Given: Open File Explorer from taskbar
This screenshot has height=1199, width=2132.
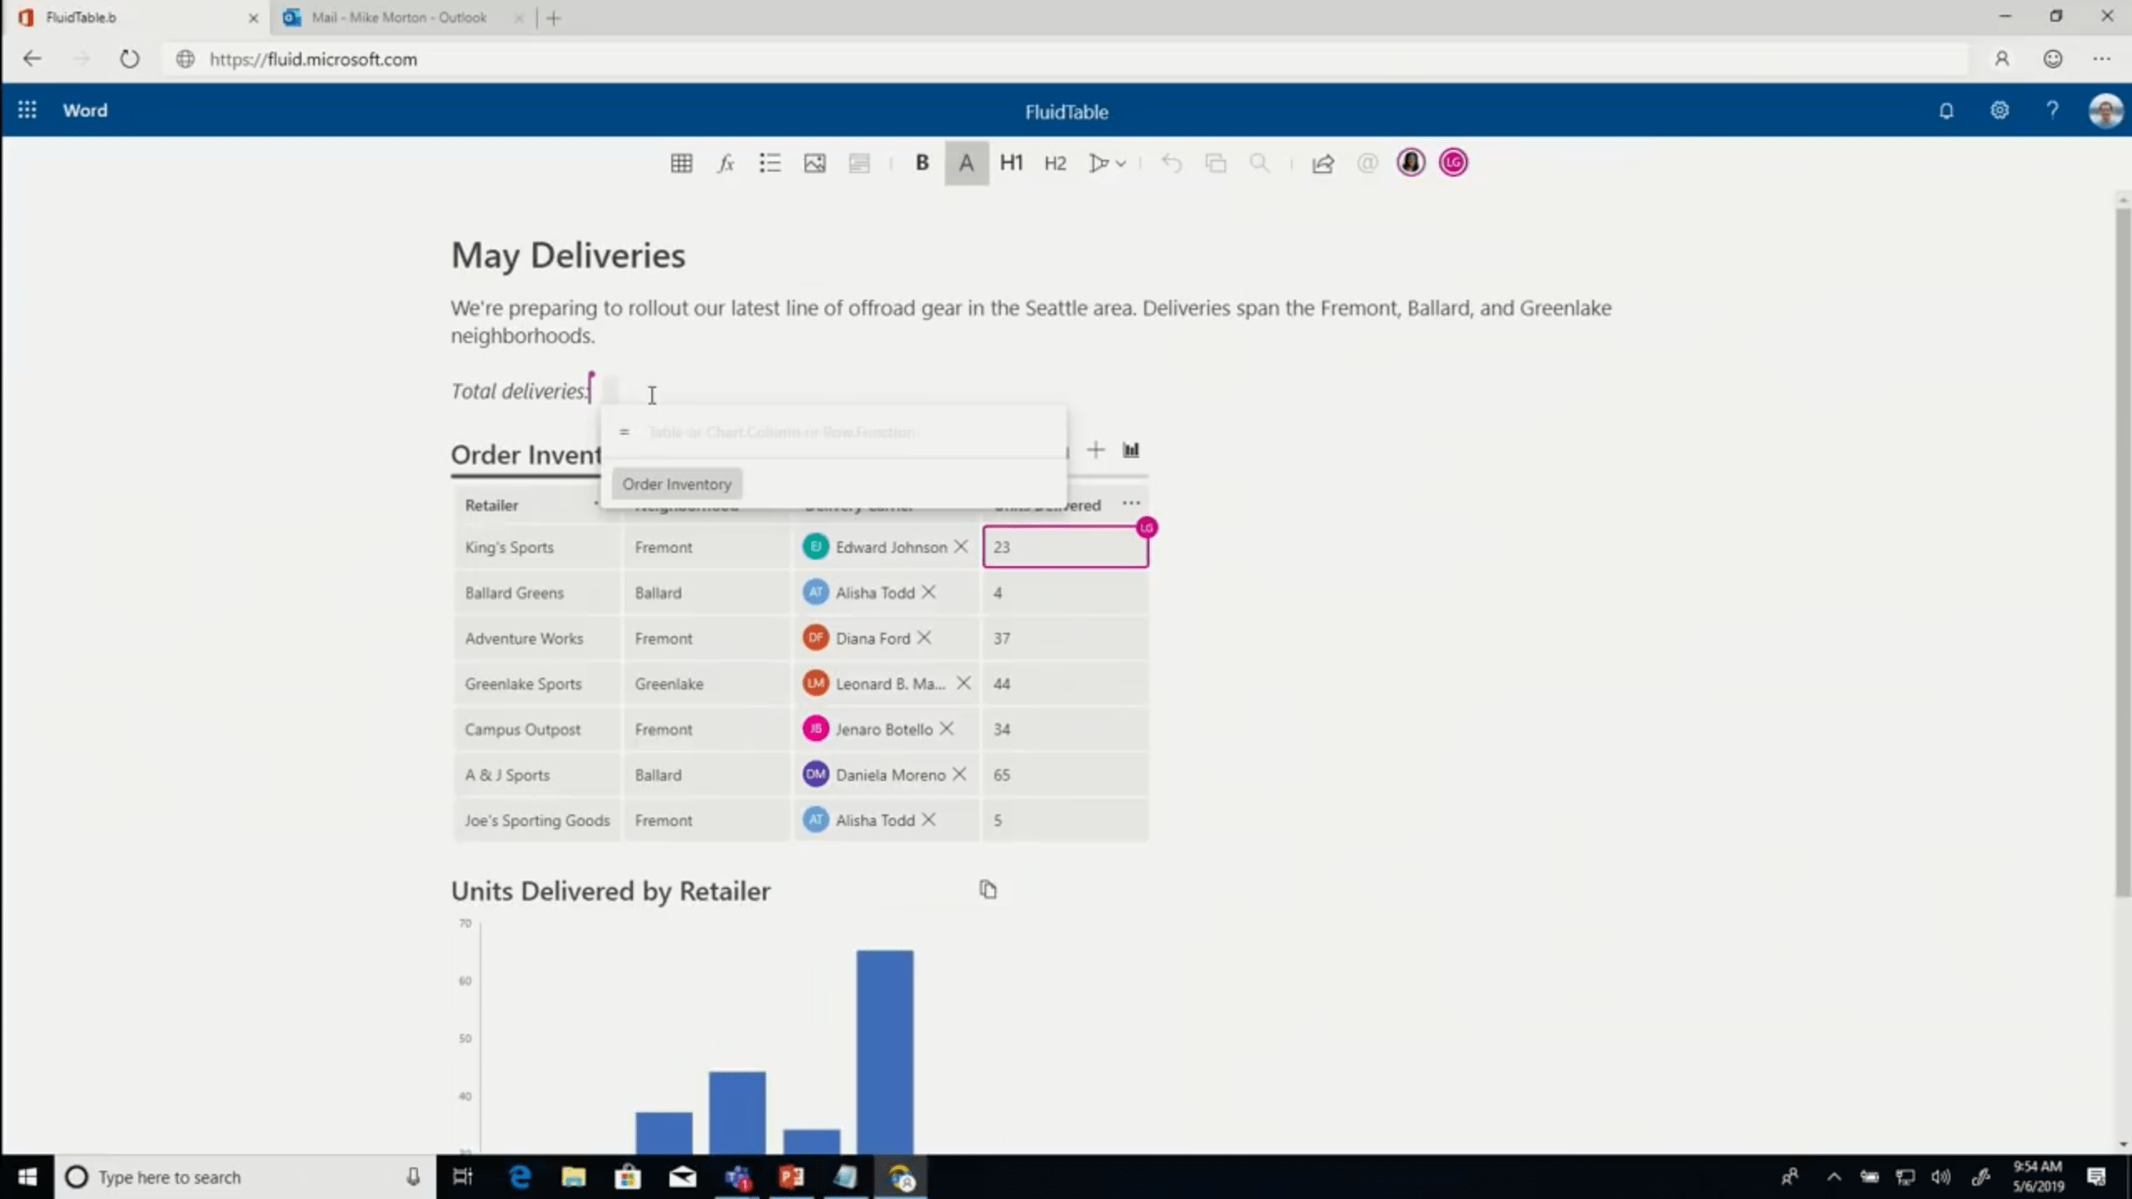Looking at the screenshot, I should [x=574, y=1177].
